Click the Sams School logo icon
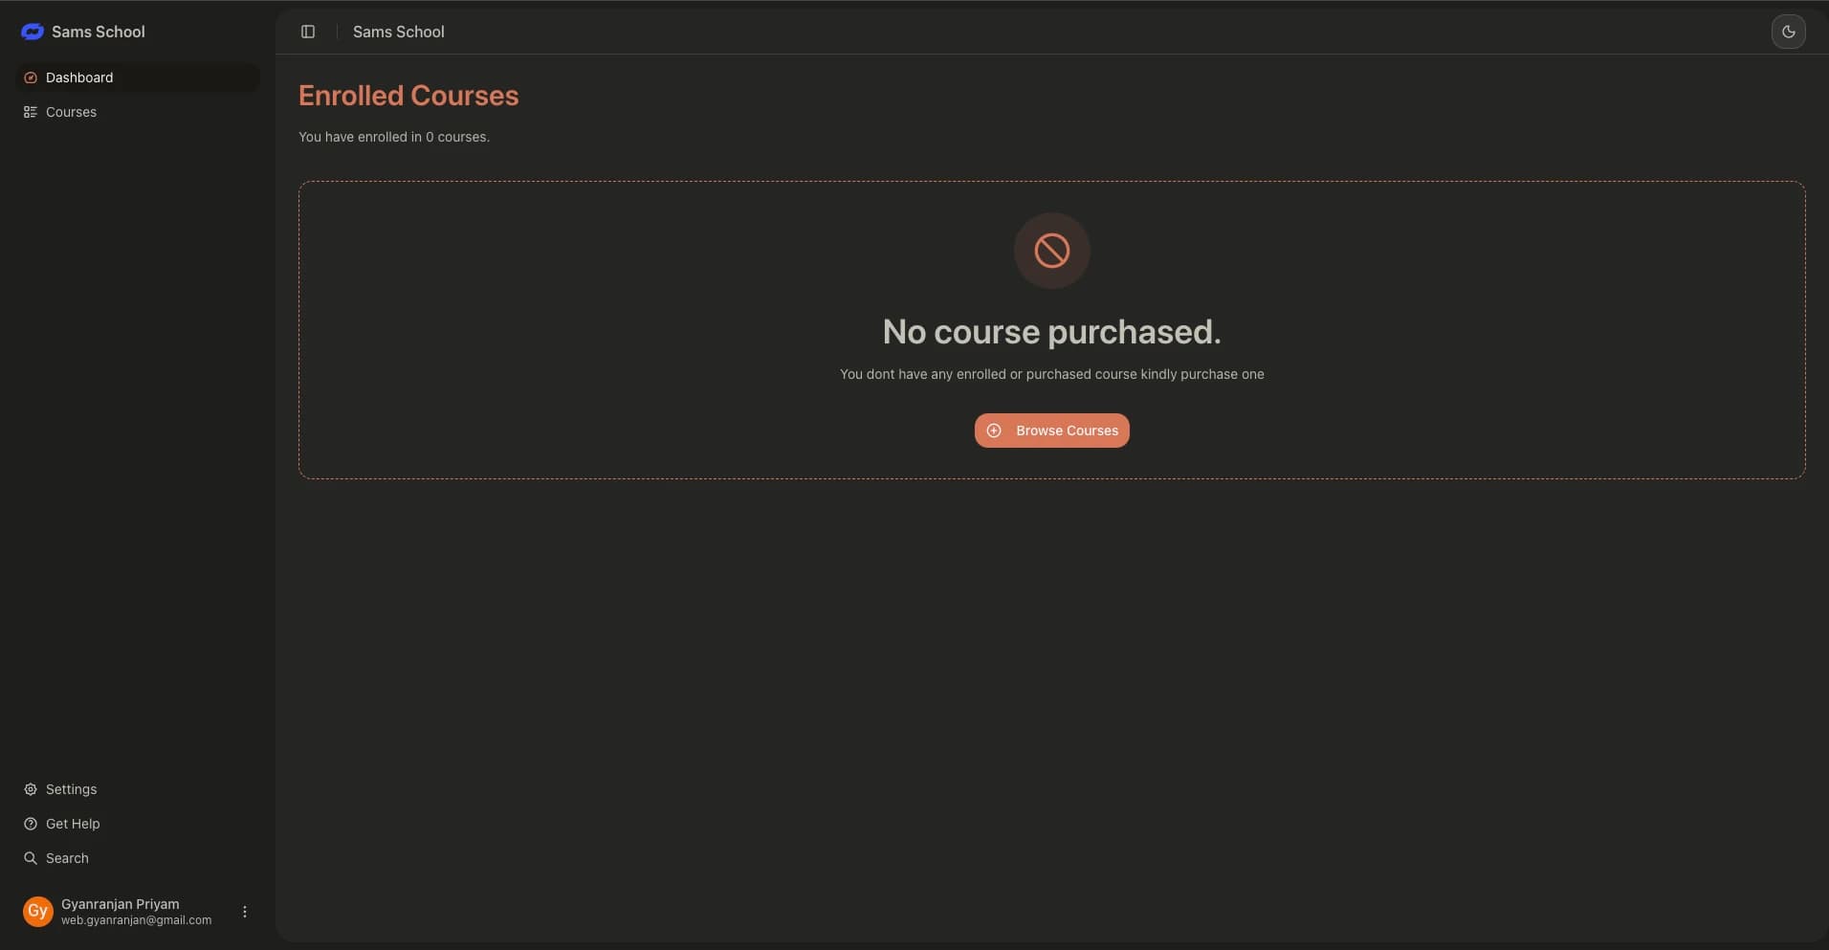 33,31
